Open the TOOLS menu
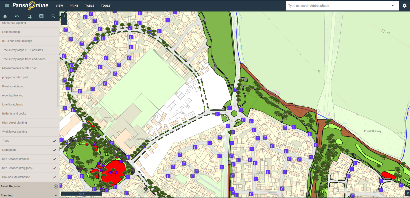The image size is (410, 198). [x=106, y=5]
